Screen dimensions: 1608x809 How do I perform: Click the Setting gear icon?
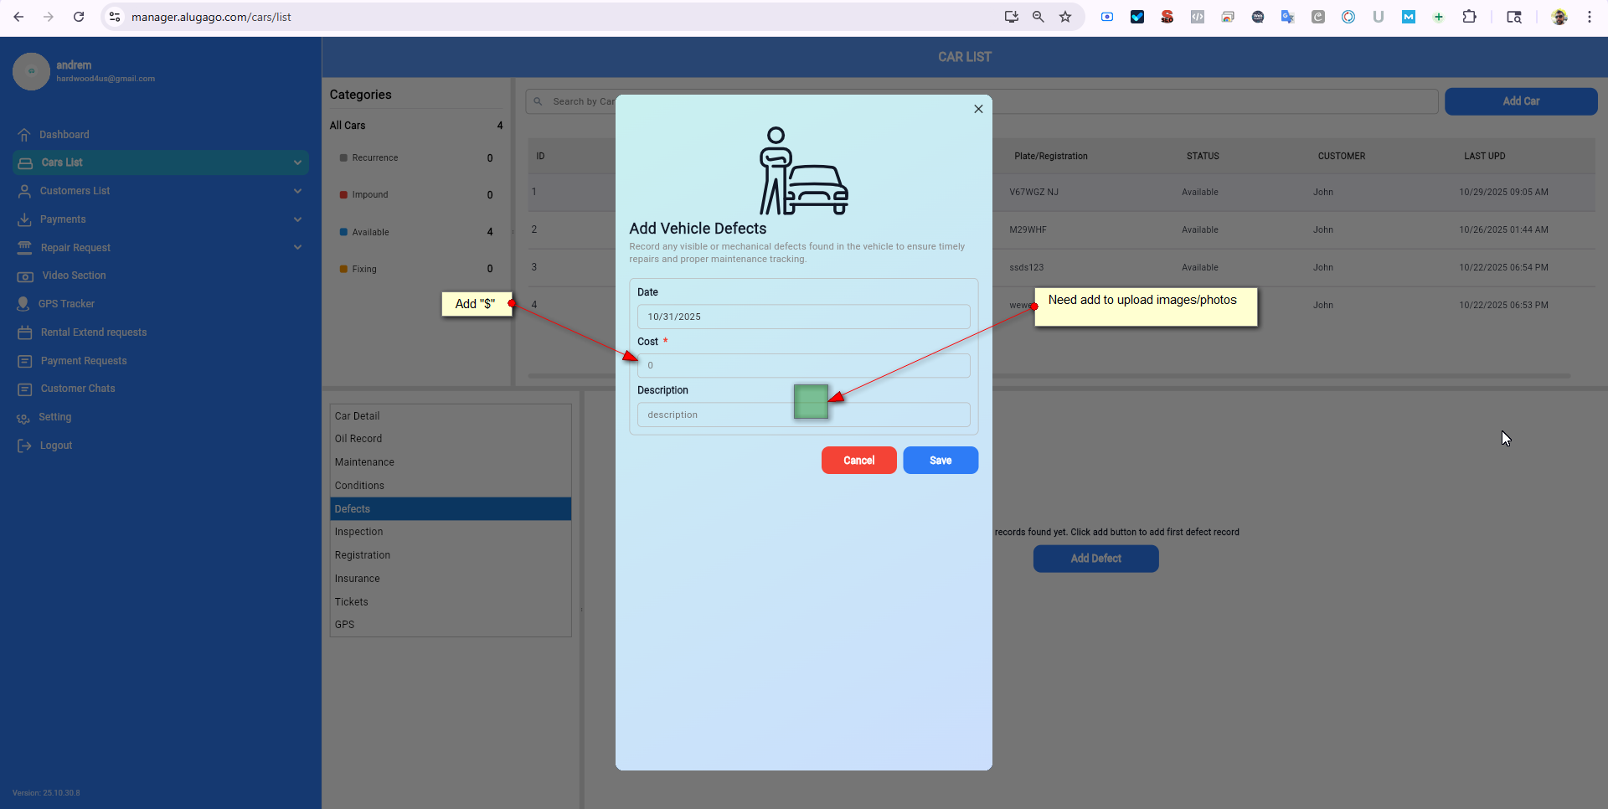click(23, 418)
